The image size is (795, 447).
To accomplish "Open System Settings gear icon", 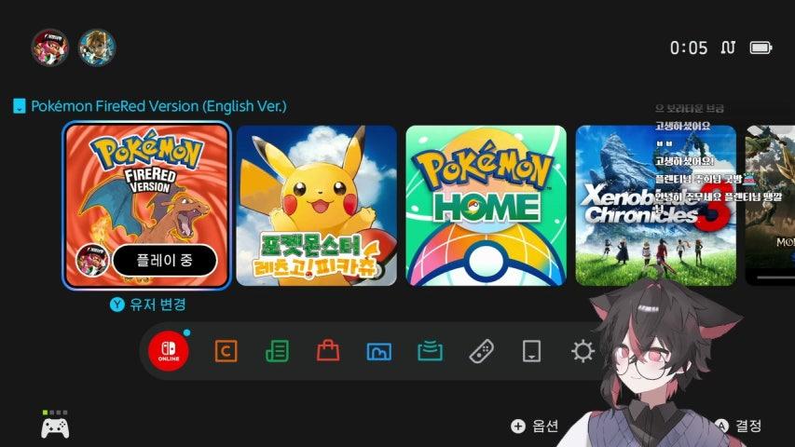I will point(583,351).
